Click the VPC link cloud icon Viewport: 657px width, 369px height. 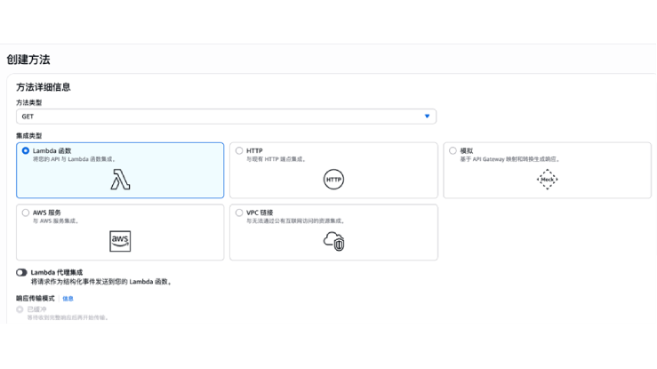point(333,241)
